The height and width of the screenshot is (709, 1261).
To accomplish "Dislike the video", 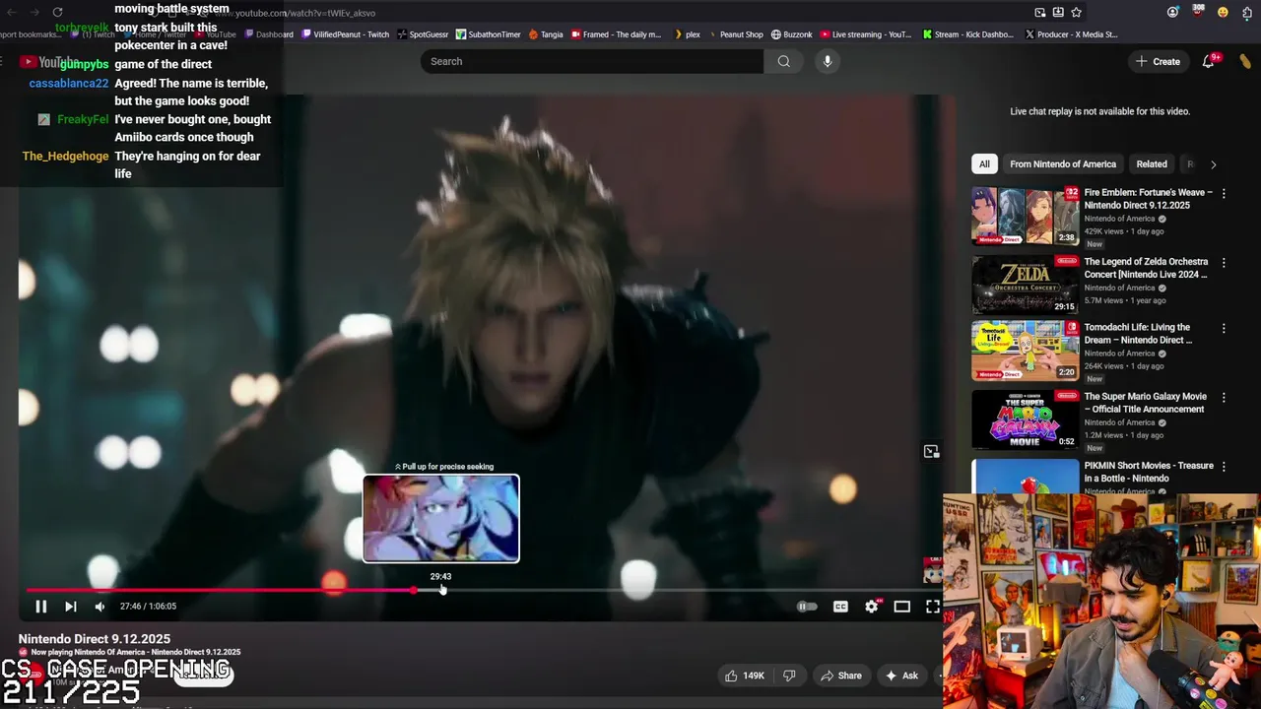I will [x=789, y=676].
